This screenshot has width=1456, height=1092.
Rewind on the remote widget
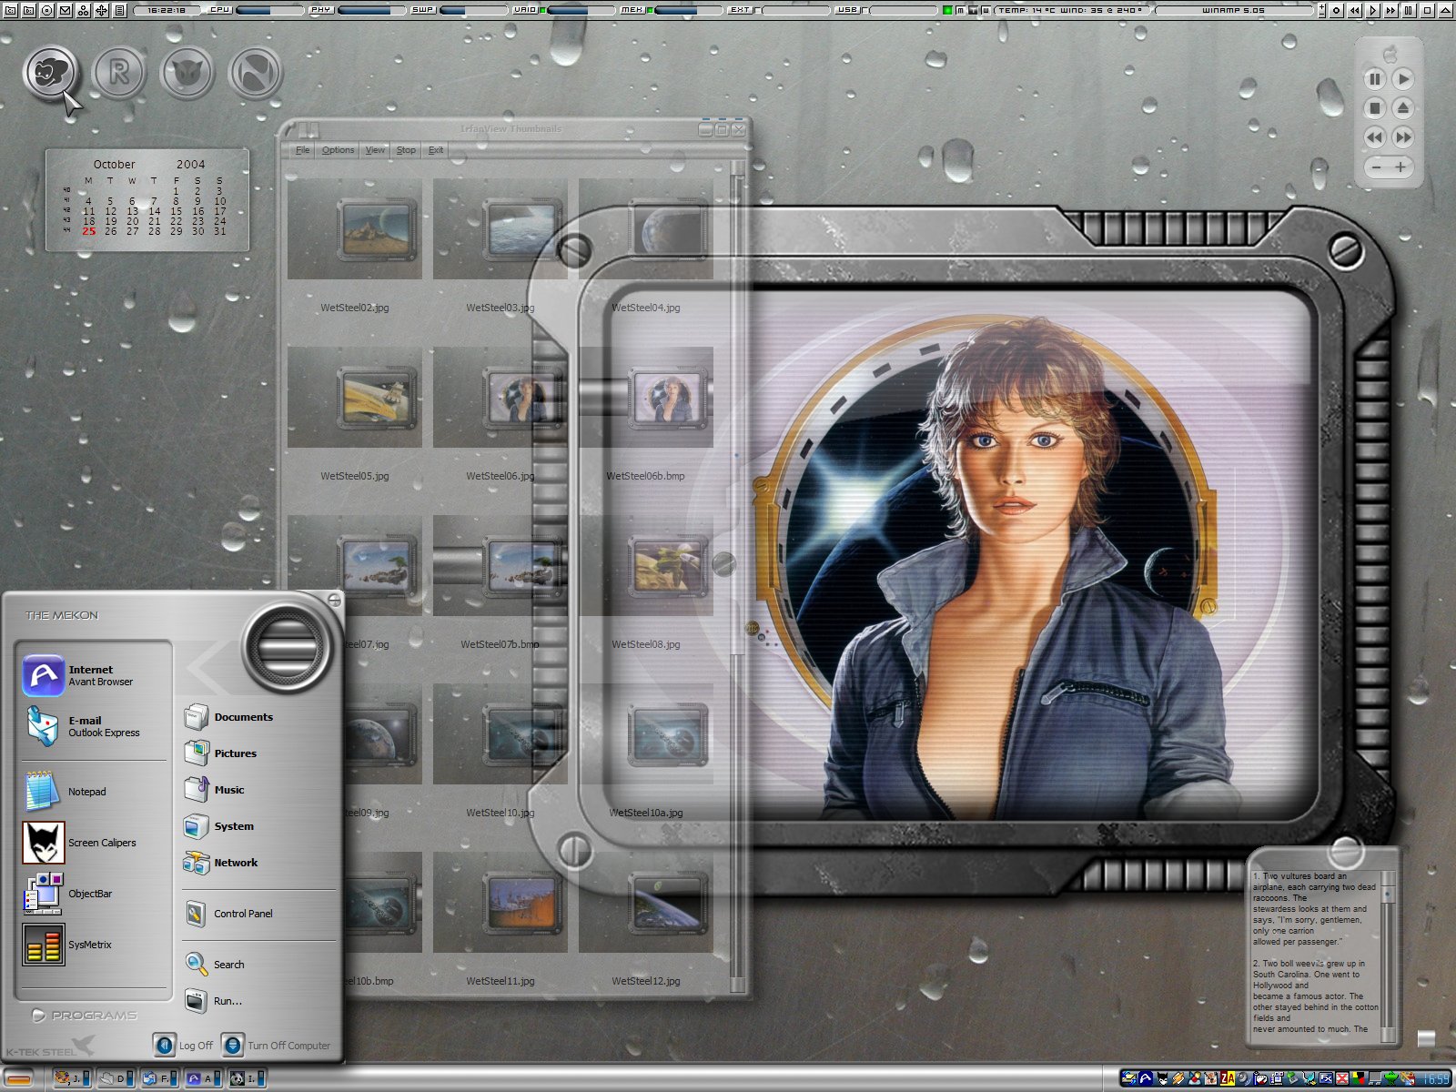click(1374, 137)
